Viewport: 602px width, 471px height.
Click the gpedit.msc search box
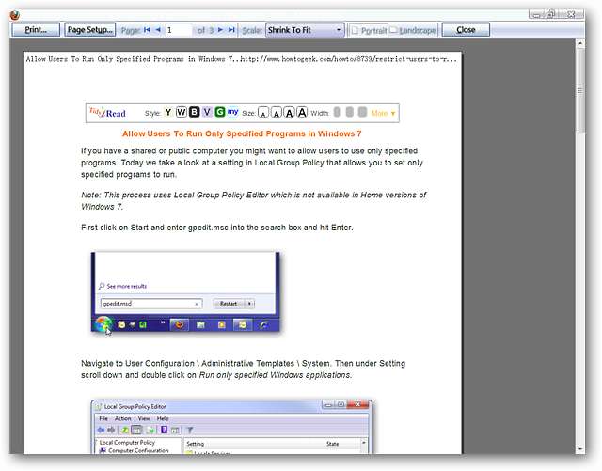pos(150,304)
